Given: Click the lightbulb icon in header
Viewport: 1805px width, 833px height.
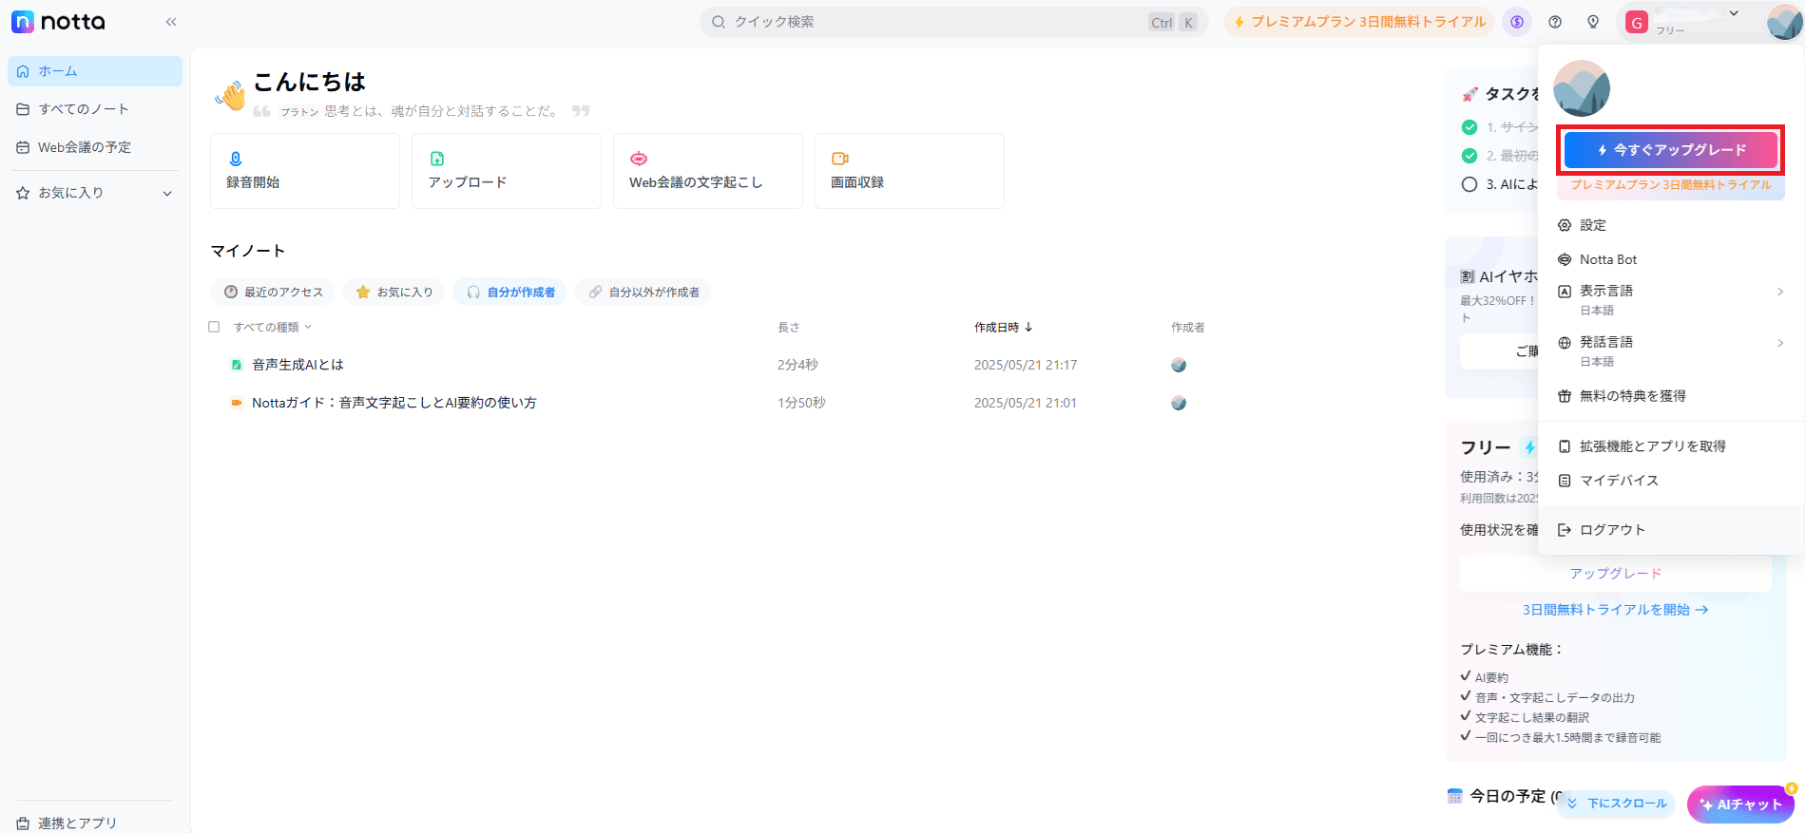Looking at the screenshot, I should pos(1593,22).
